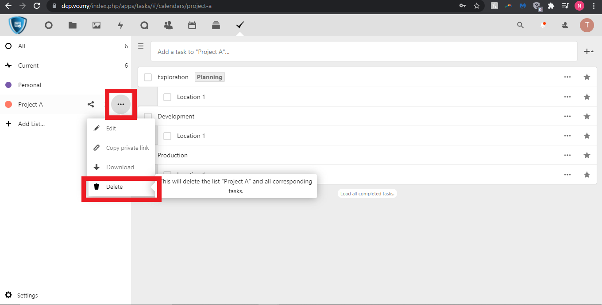Check Location 1 under Development
602x305 pixels.
click(x=167, y=136)
